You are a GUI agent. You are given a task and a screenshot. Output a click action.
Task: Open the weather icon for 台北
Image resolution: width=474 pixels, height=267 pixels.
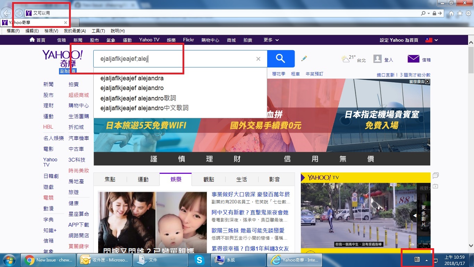click(345, 59)
